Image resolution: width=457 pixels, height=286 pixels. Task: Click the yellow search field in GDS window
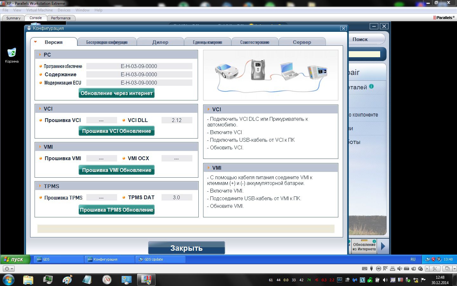pos(364,54)
